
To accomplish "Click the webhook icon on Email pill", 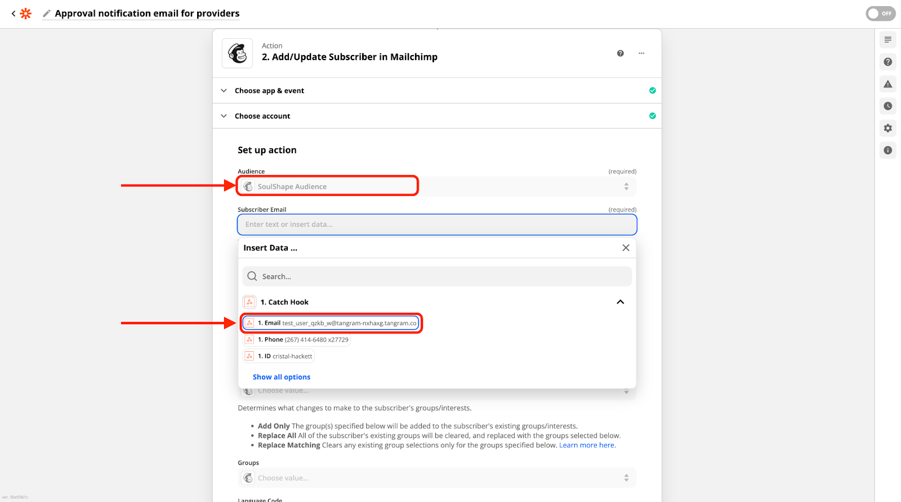I will click(x=249, y=323).
